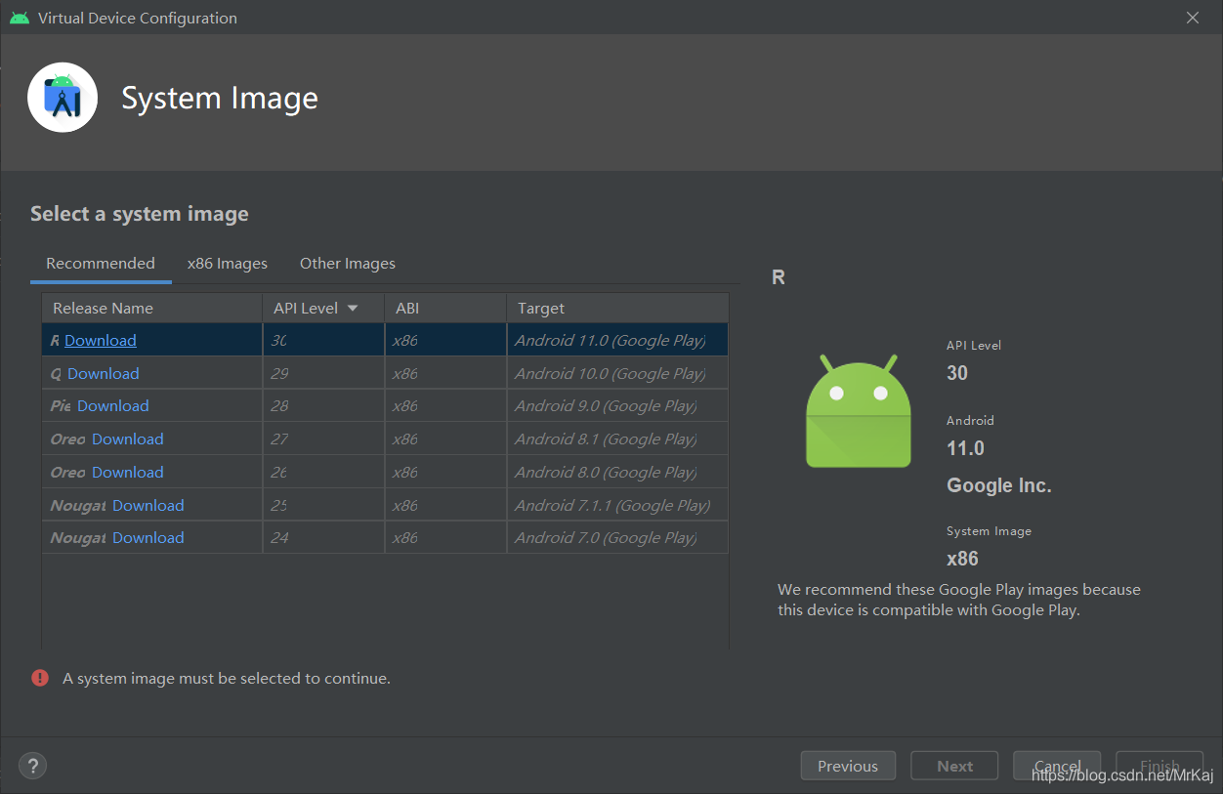Select the Android 7.0 (Google Play) cell
Screen dimensions: 1223x794
[617, 538]
